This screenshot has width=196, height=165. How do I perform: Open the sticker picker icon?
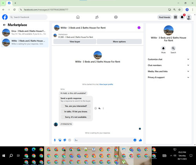point(65,140)
